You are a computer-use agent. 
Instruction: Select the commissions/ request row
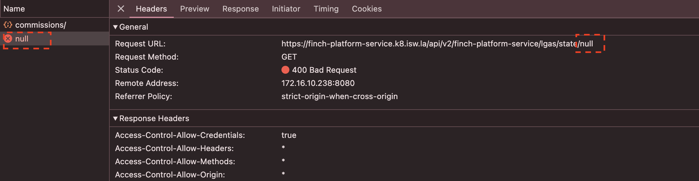click(40, 25)
